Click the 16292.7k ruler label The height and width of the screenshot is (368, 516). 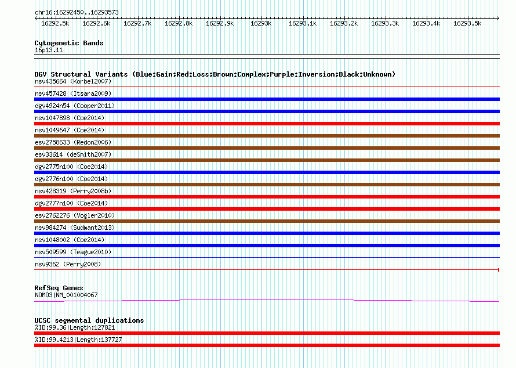point(137,23)
